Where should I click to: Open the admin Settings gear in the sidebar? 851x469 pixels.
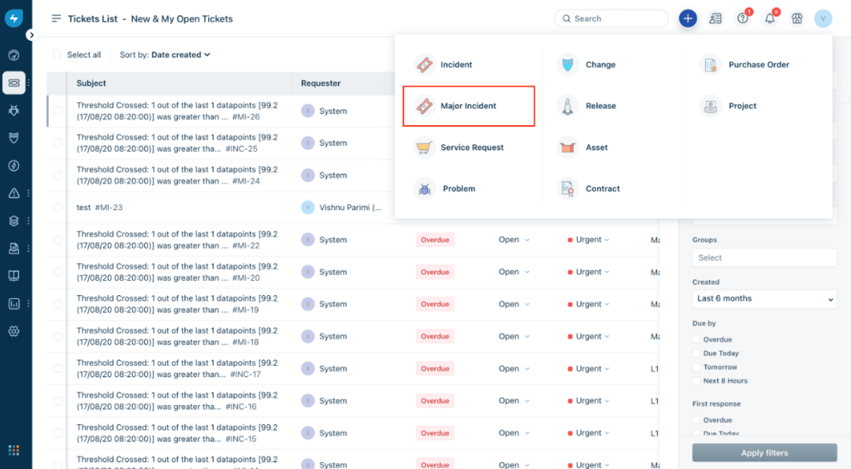tap(13, 331)
